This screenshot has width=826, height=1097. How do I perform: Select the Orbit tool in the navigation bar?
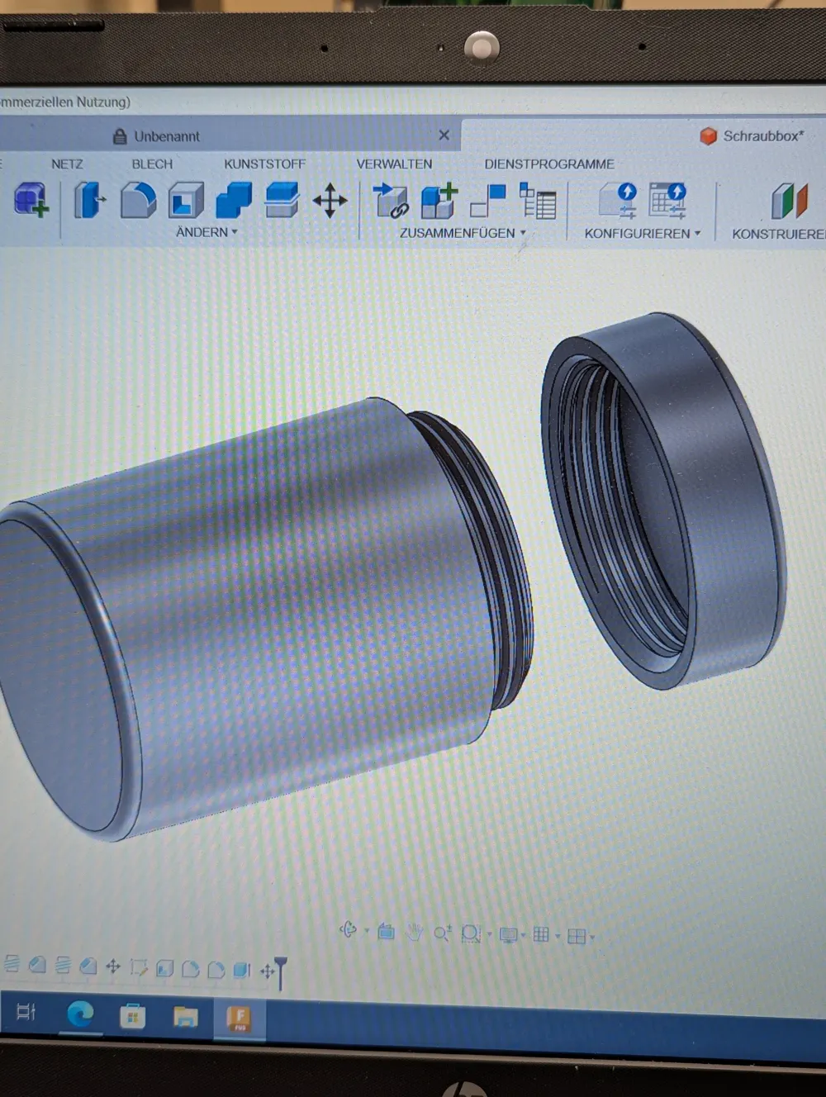349,929
